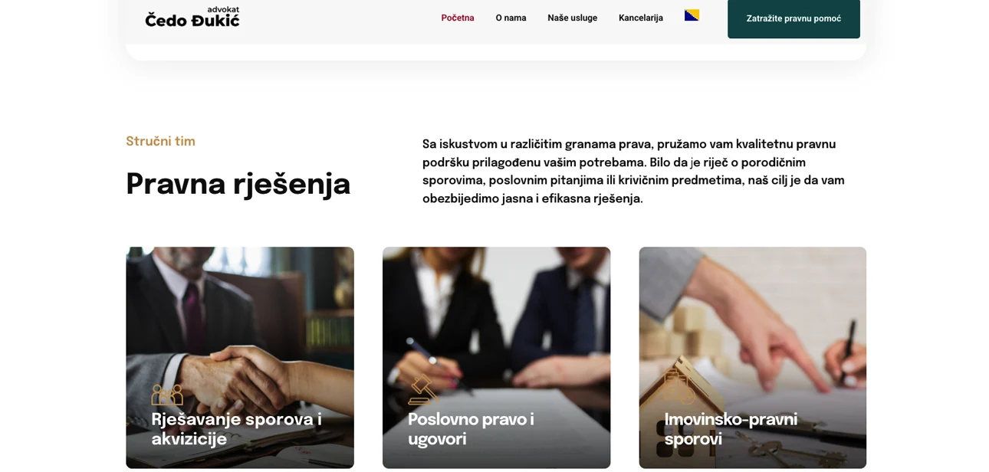
Task: Click Zatražite pravnu pomoć button
Action: (x=793, y=18)
